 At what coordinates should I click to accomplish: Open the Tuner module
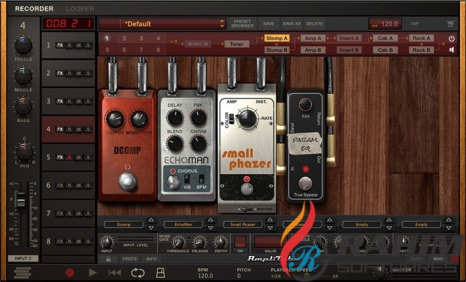click(237, 44)
